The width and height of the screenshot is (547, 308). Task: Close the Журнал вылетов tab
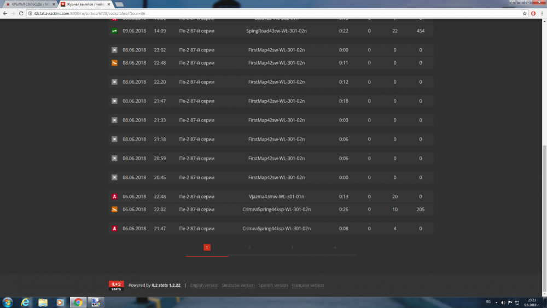[x=109, y=4]
